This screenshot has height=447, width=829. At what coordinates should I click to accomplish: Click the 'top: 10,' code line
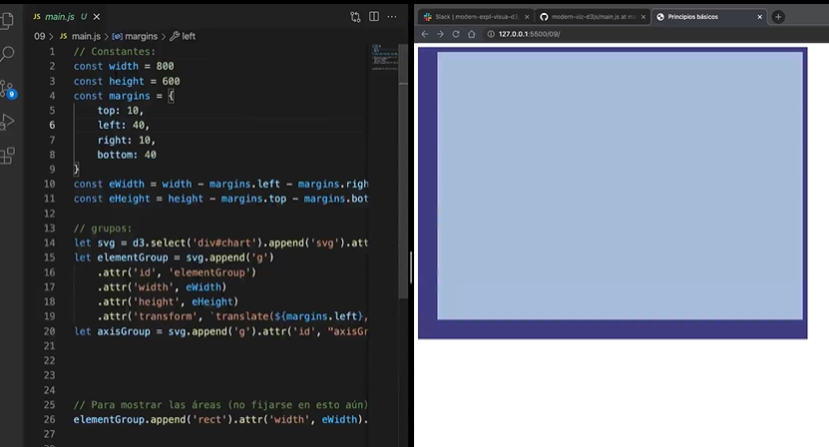click(121, 111)
